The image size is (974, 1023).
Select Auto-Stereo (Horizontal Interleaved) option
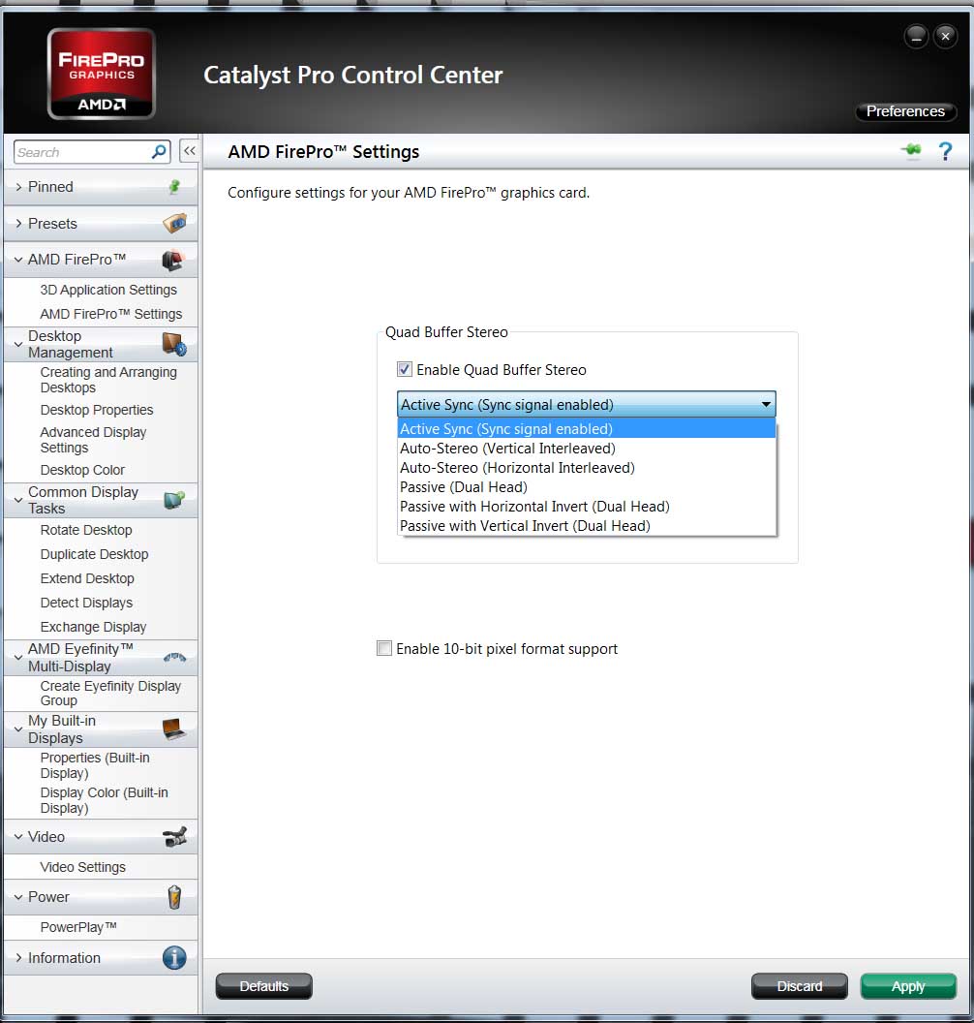(586, 468)
